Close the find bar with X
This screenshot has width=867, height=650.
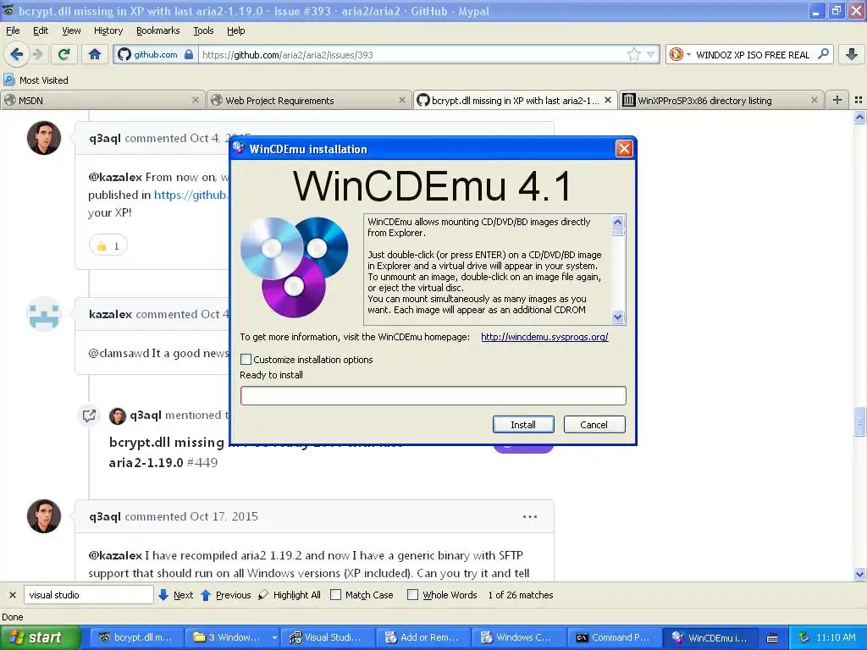(13, 595)
